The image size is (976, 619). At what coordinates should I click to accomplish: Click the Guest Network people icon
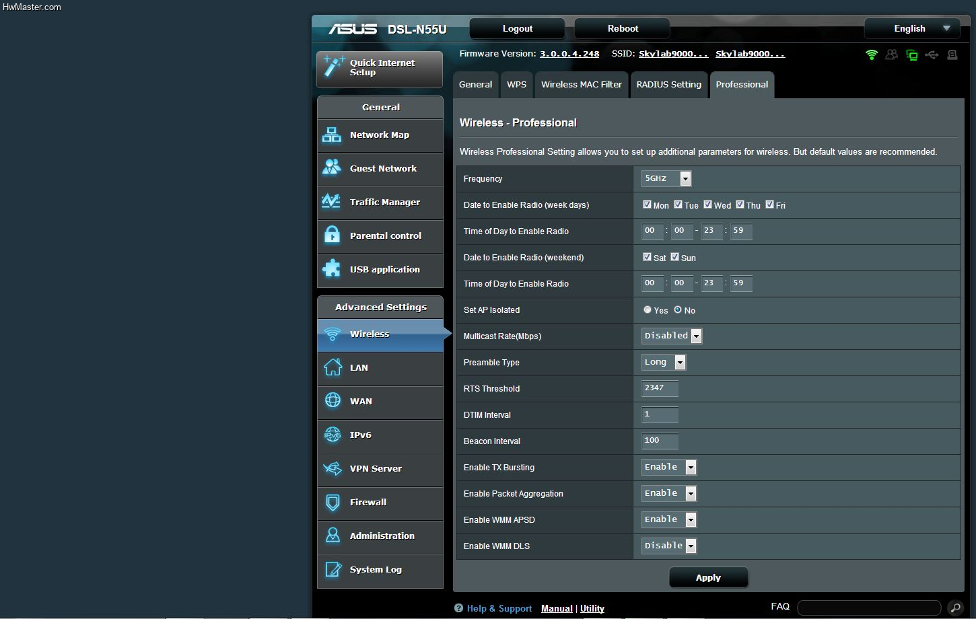(332, 168)
